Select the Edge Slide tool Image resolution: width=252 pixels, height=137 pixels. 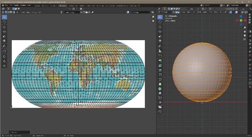click(160, 98)
